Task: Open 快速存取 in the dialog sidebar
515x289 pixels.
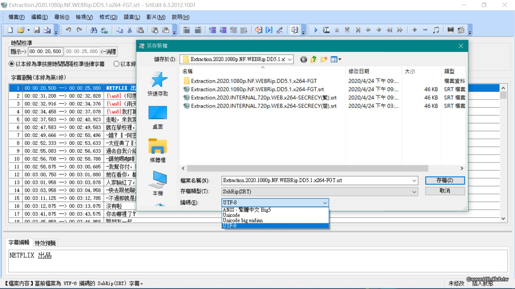Action: pos(158,84)
